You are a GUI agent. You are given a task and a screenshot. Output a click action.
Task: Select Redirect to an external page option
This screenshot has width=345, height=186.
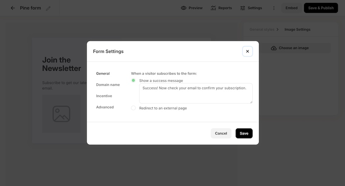[133, 108]
